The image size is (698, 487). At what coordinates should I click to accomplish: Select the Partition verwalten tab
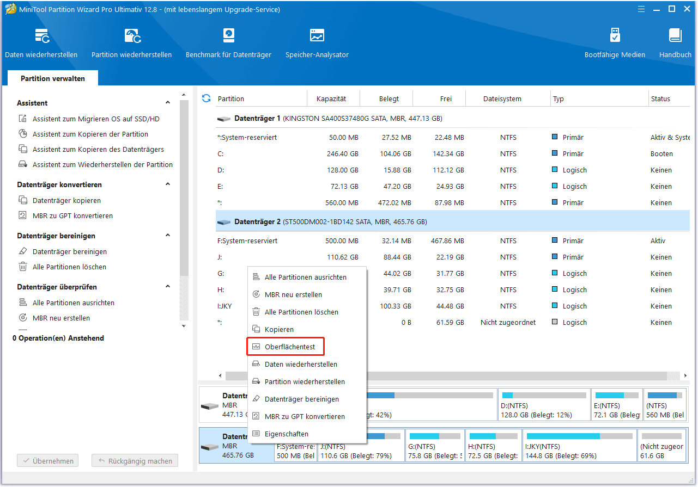[53, 78]
